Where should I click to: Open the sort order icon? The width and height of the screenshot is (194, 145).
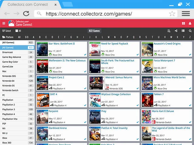tap(169, 31)
